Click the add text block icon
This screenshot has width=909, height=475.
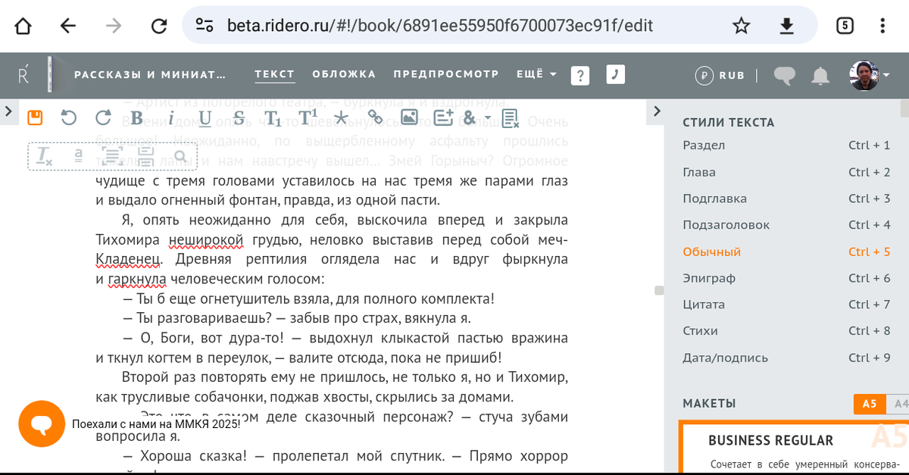pos(443,117)
